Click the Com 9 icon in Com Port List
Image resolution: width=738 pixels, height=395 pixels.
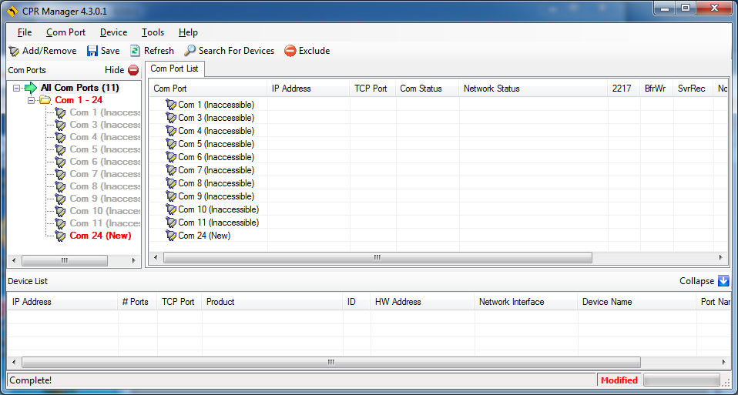[171, 196]
